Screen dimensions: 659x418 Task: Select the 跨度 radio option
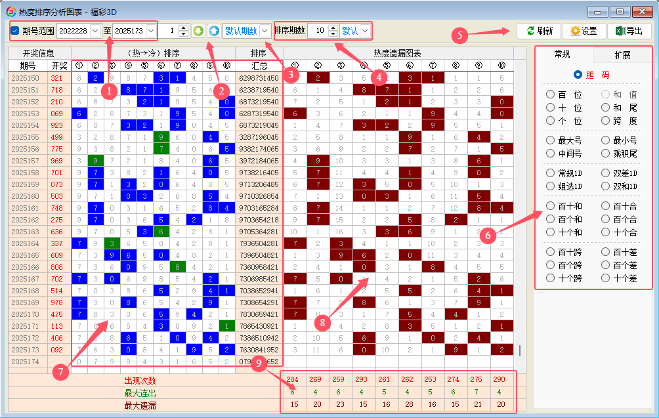pos(606,121)
